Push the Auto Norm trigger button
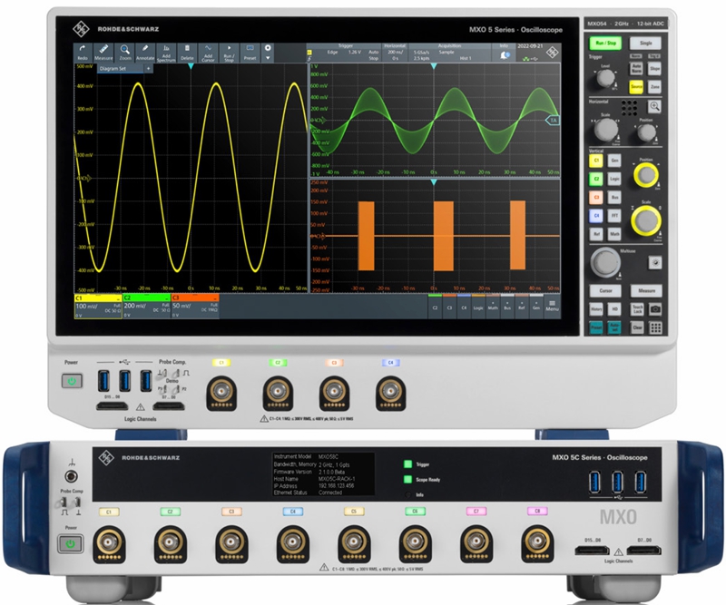Image resolution: width=726 pixels, height=605 pixels. [x=637, y=69]
